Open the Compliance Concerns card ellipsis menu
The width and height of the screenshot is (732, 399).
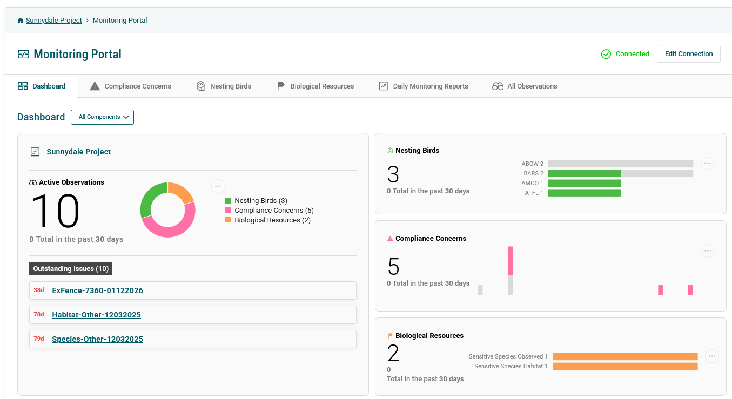707,251
